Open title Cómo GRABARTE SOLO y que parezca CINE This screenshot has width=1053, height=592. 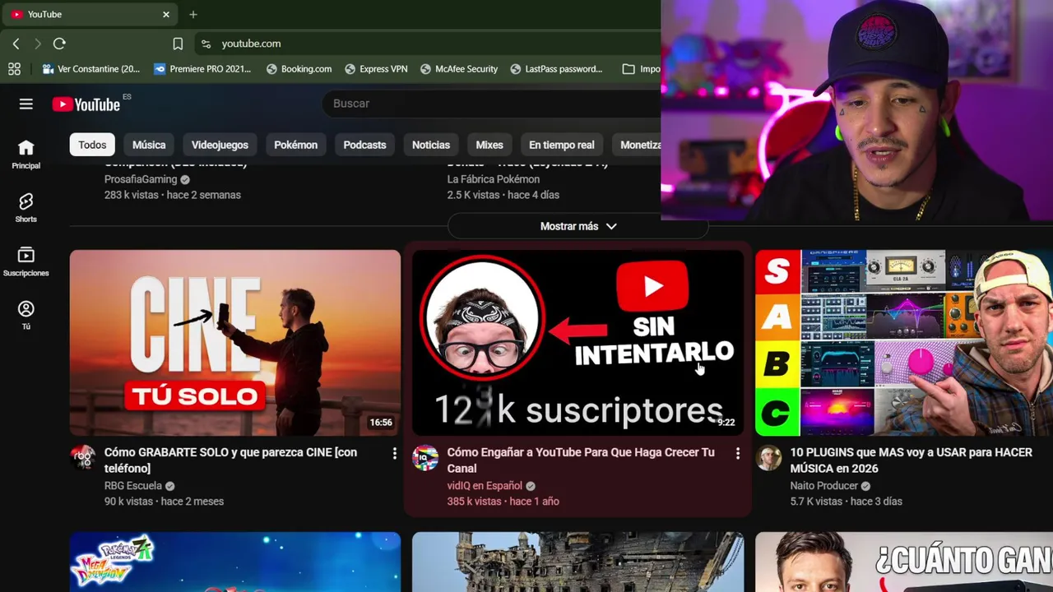click(x=230, y=460)
